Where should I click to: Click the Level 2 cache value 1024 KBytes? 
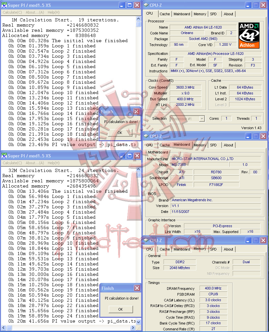[x=245, y=99]
